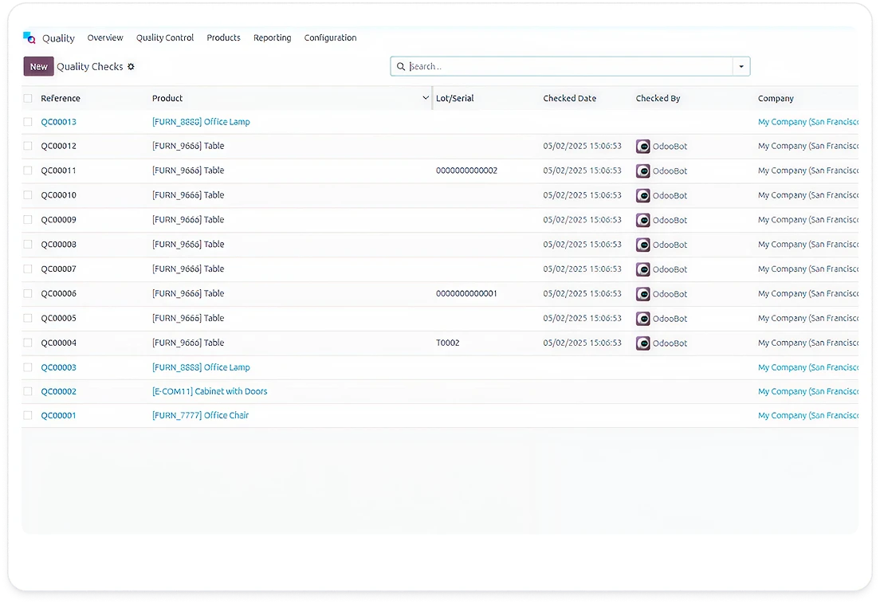Click the Quality app logo icon
Viewport: 880px width, 604px height.
point(29,37)
